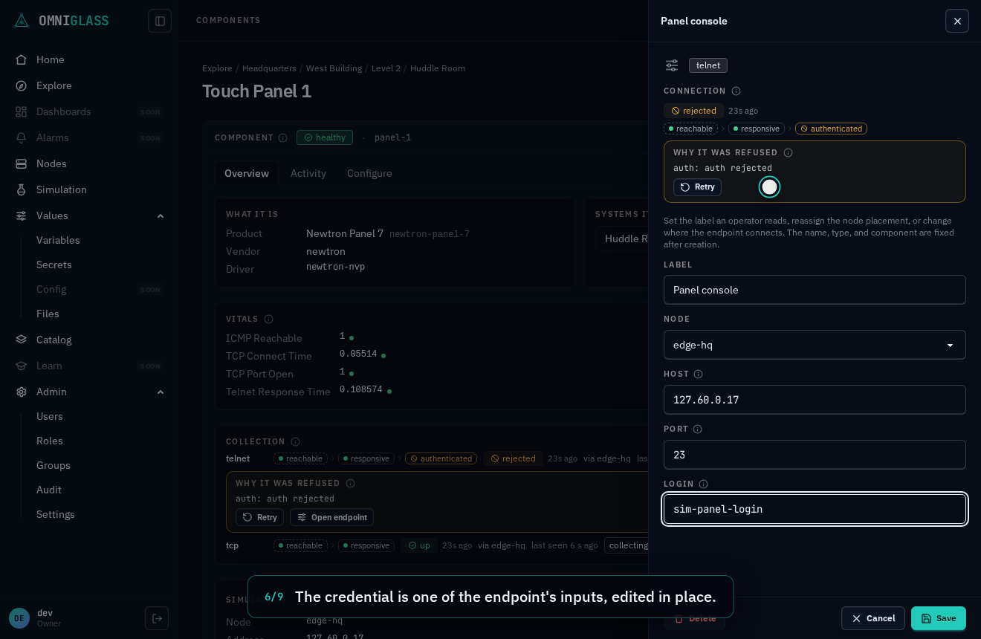Click the Omniglass logo icon
The width and height of the screenshot is (981, 639).
[x=22, y=21]
